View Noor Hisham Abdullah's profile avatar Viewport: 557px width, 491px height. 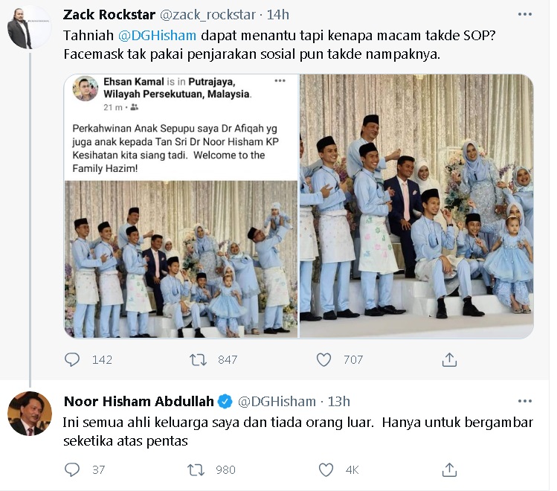click(x=30, y=414)
